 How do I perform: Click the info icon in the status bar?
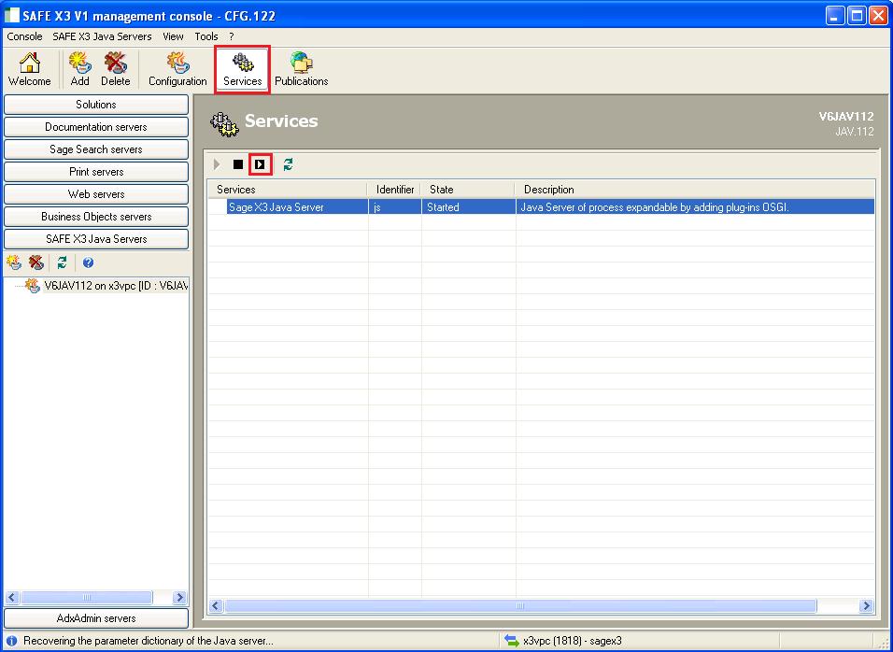12,641
